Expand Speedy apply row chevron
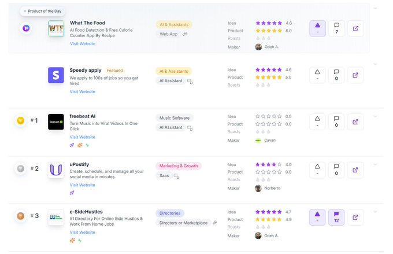393x254 pixels. [375, 64]
